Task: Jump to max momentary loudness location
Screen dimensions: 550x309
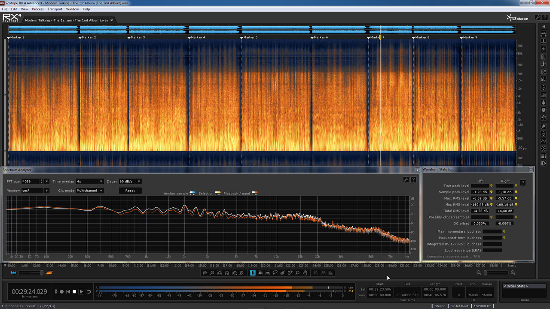Action: point(504,231)
